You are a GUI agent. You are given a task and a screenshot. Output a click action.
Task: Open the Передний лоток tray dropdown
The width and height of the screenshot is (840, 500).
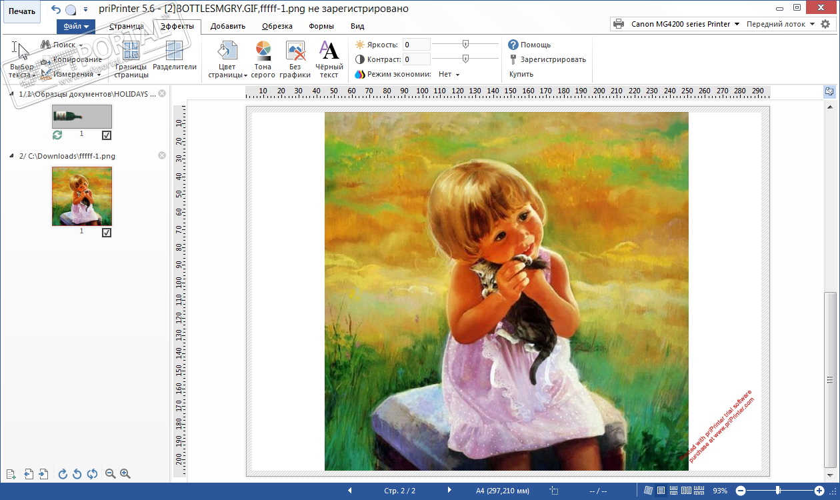(x=780, y=24)
